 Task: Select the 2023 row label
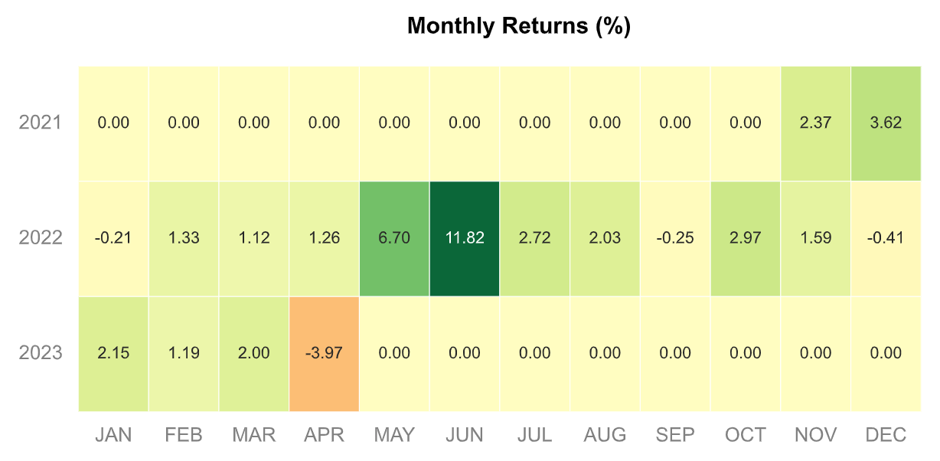[40, 354]
